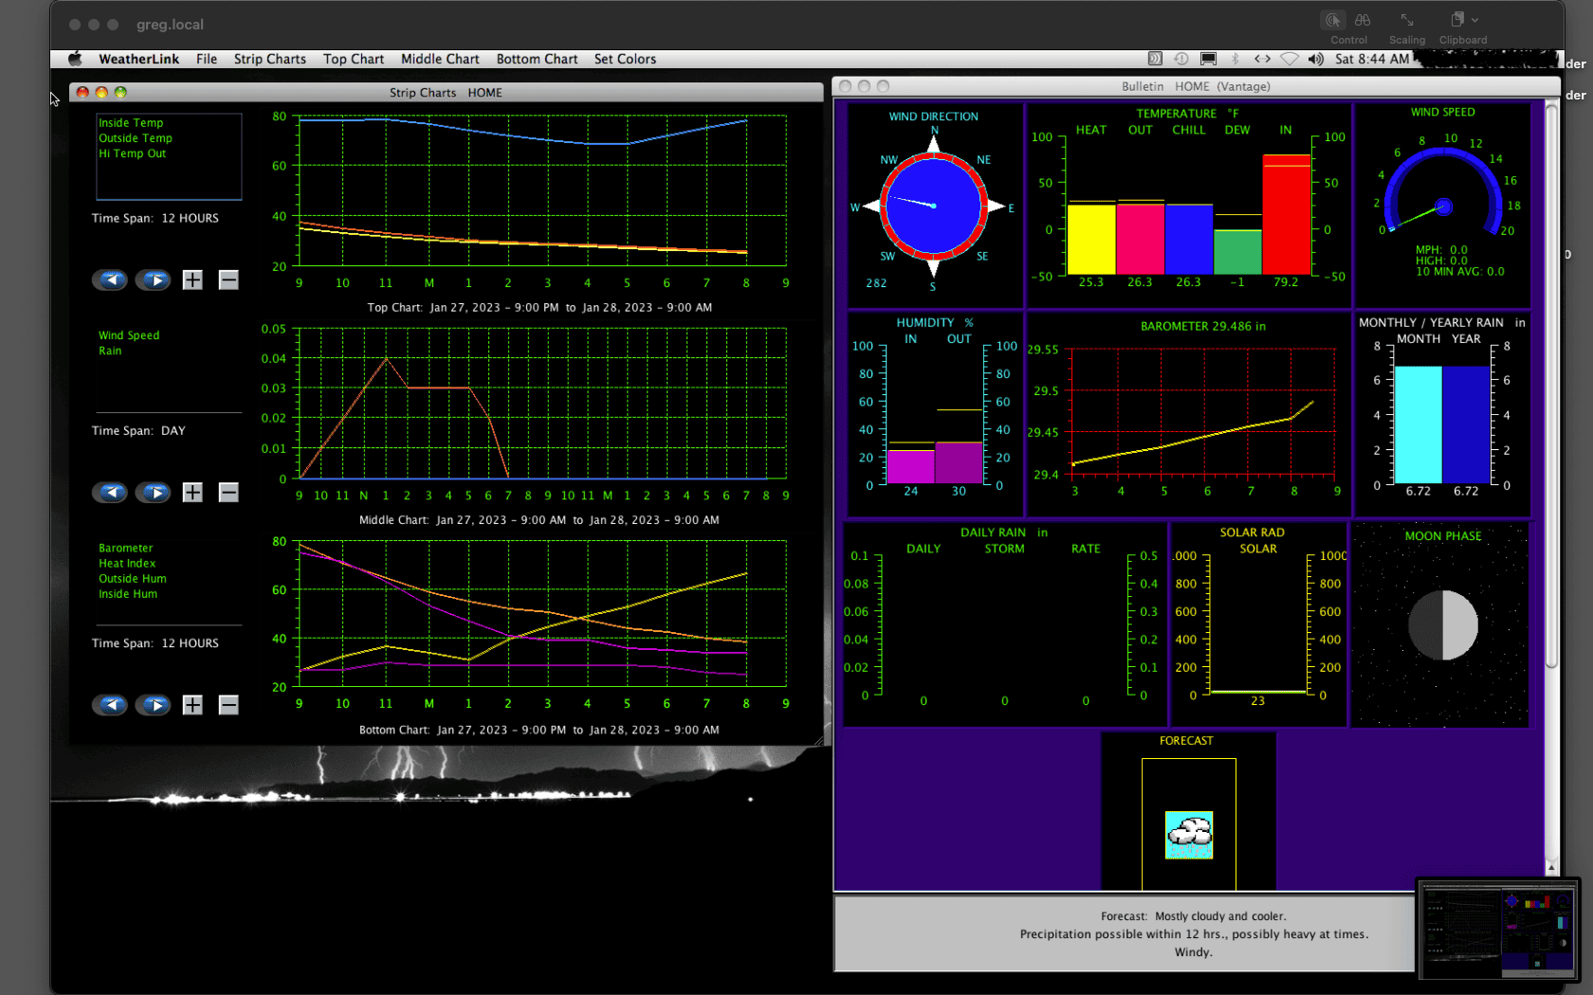Open the File menu
The width and height of the screenshot is (1593, 995).
207,59
